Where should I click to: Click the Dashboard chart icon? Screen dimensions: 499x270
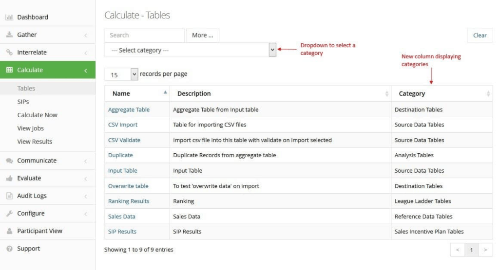tap(9, 17)
